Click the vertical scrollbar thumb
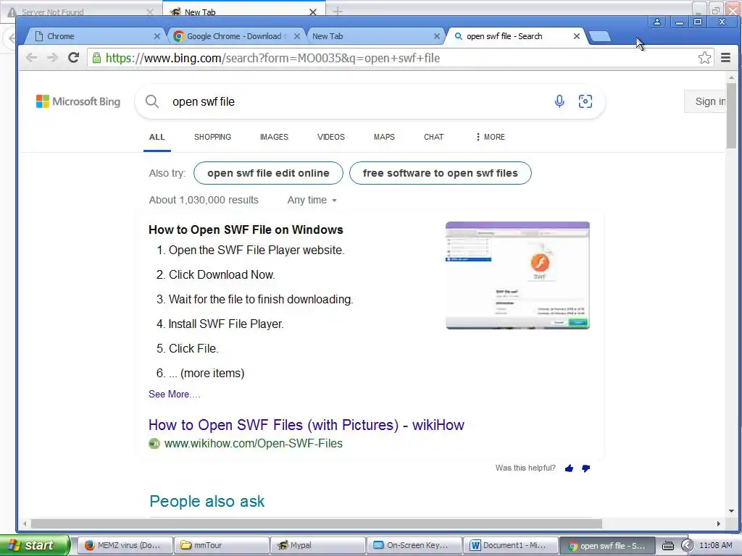742x556 pixels. coord(732,115)
